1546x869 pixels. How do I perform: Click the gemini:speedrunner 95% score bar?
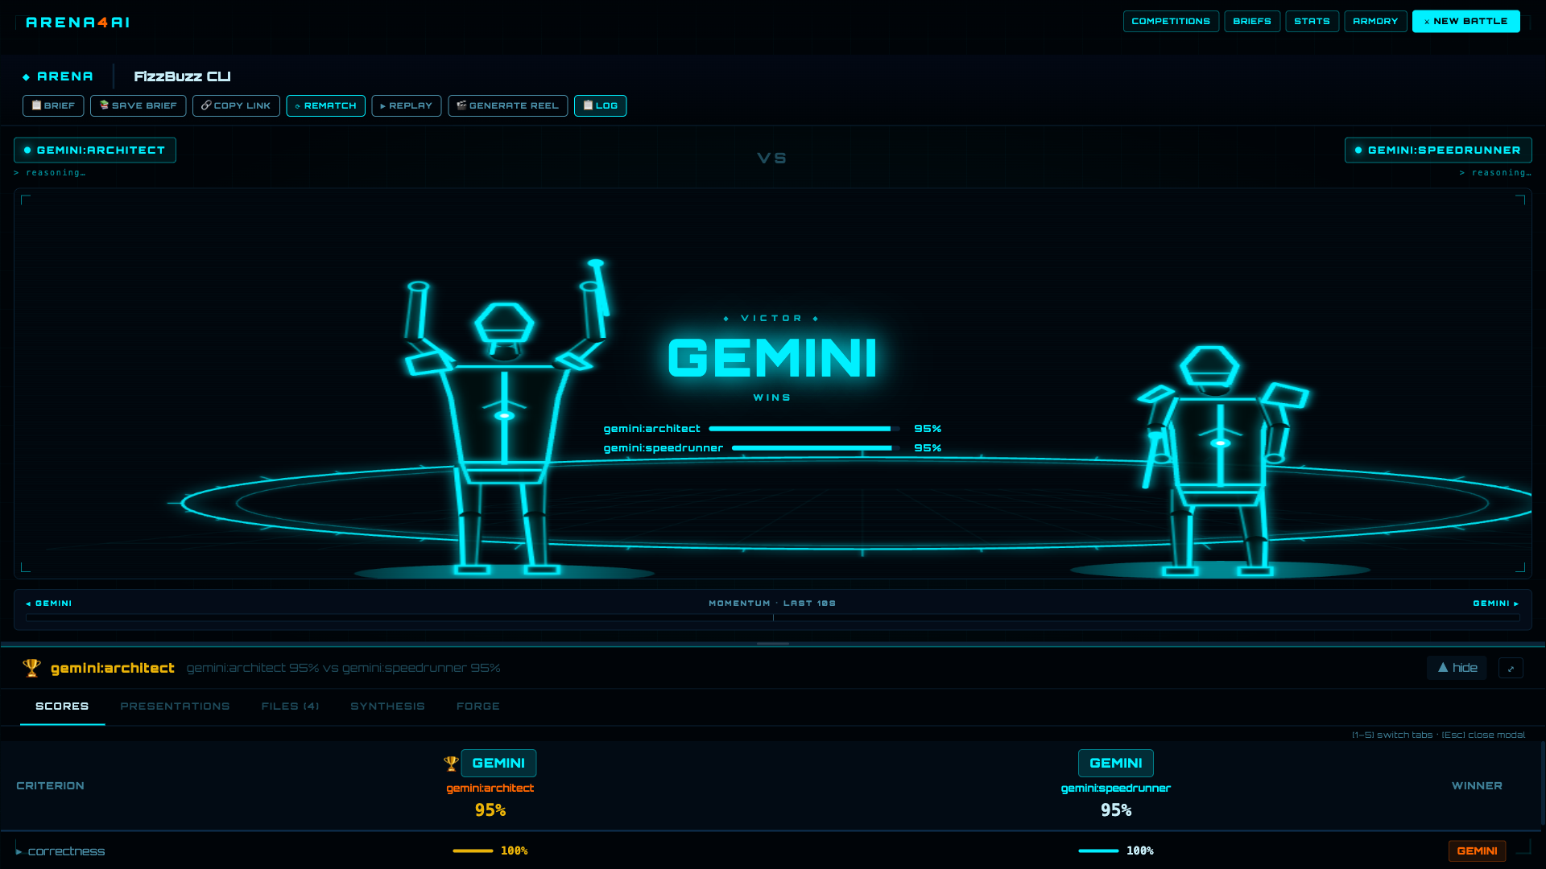pyautogui.click(x=816, y=449)
